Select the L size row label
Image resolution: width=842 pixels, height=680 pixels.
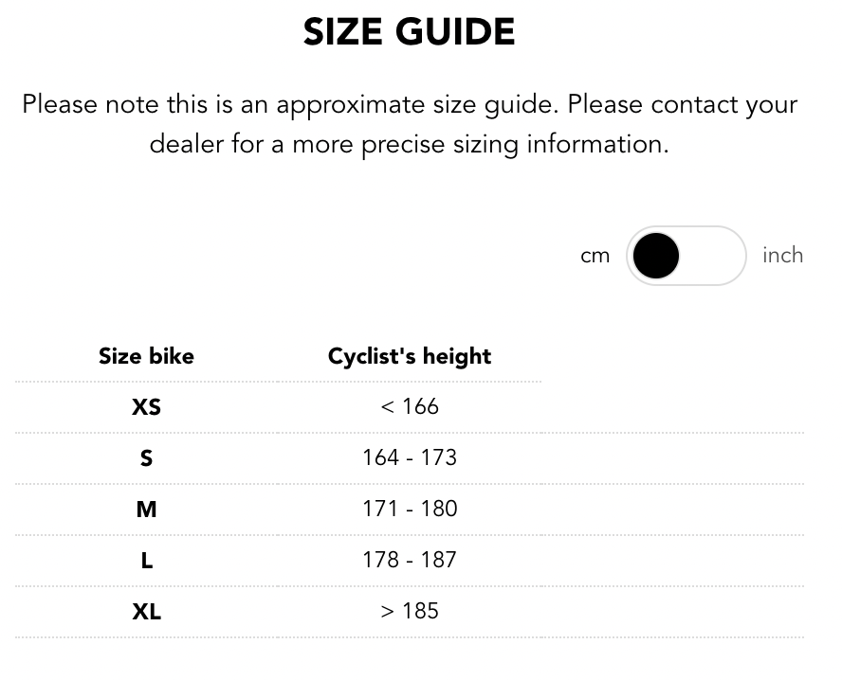point(146,561)
